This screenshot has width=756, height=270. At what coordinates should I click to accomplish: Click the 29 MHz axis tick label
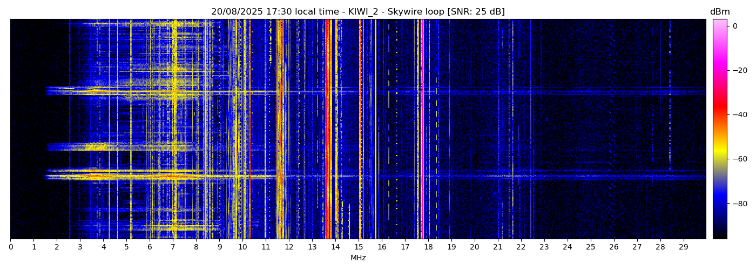point(683,247)
